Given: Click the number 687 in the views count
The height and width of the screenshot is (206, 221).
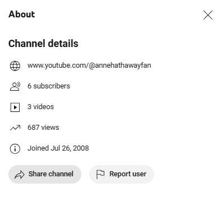Looking at the screenshot, I should [34, 128].
